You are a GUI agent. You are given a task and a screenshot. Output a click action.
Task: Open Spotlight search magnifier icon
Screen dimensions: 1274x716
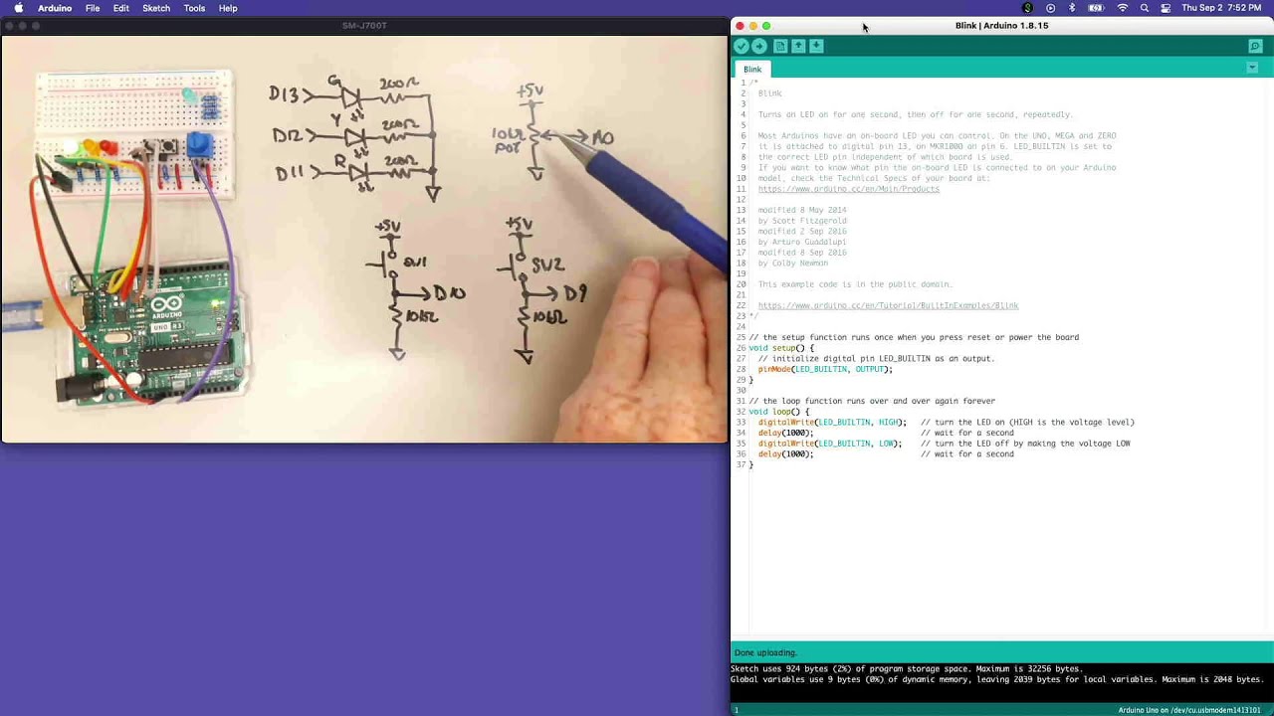(x=1145, y=8)
